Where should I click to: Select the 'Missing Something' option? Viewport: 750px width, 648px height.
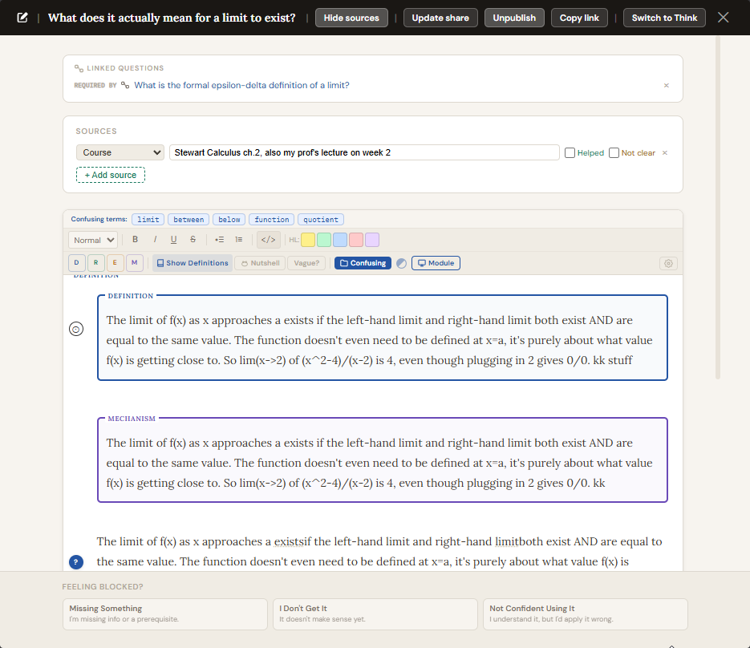pos(164,614)
